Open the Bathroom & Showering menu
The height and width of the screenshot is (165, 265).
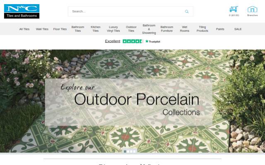(x=149, y=29)
